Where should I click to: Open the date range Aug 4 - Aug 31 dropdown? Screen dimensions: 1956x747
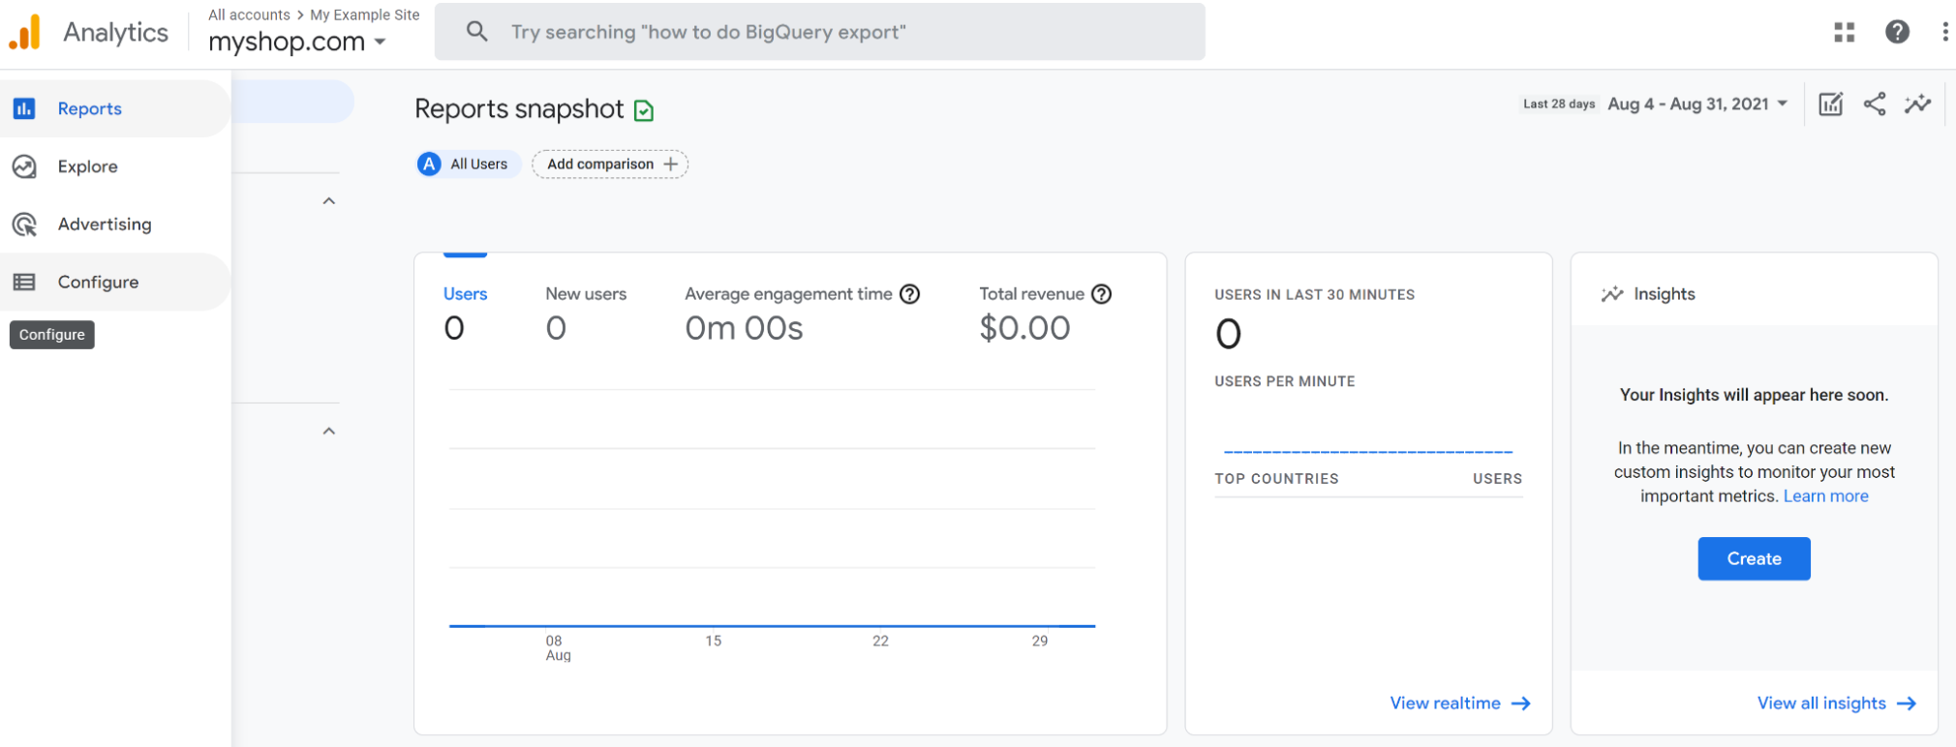[x=1697, y=104]
